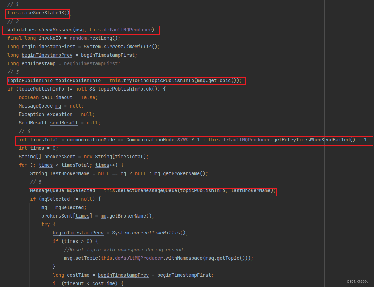Click the beginTimestampPrev = System.currentTimeMillis() assignment
The image size is (374, 287).
[121, 233]
